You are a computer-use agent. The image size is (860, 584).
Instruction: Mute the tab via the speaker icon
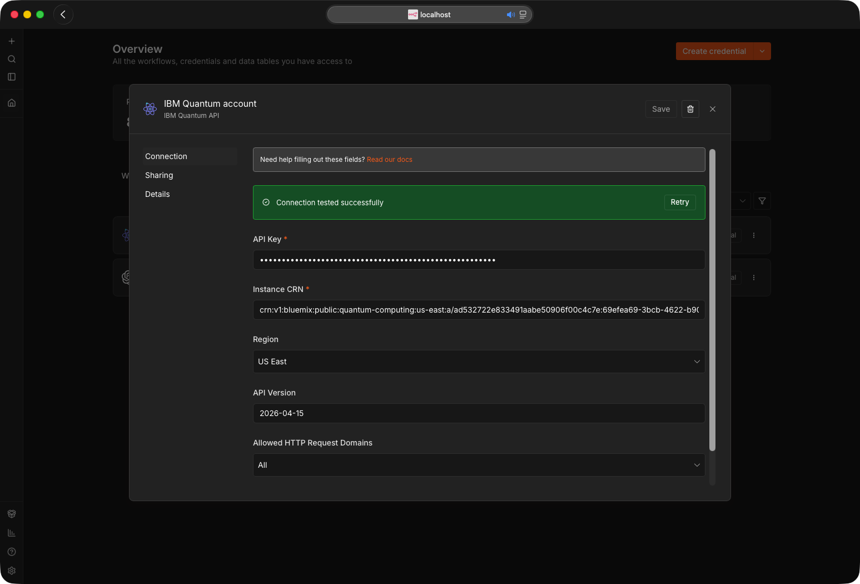coord(510,14)
